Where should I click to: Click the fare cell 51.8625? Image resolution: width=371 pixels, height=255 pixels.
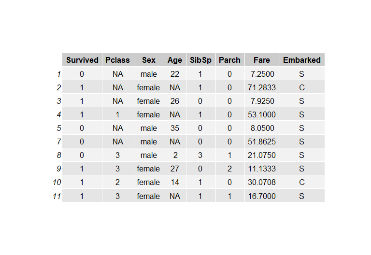pyautogui.click(x=262, y=142)
